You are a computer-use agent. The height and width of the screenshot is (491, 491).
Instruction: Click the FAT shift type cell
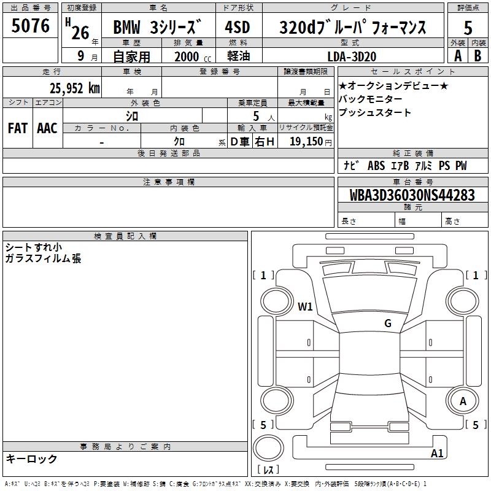(x=18, y=128)
